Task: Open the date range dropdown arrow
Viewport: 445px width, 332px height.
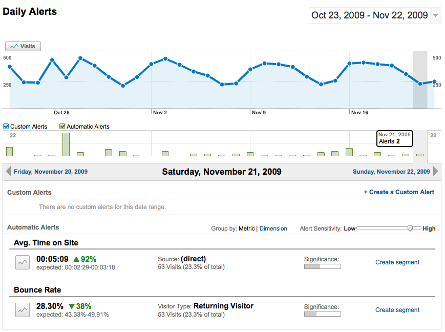Action: click(435, 15)
